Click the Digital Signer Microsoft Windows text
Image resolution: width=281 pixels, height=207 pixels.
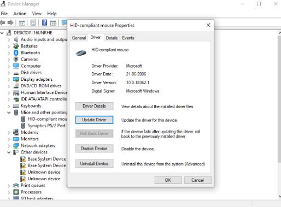143,91
